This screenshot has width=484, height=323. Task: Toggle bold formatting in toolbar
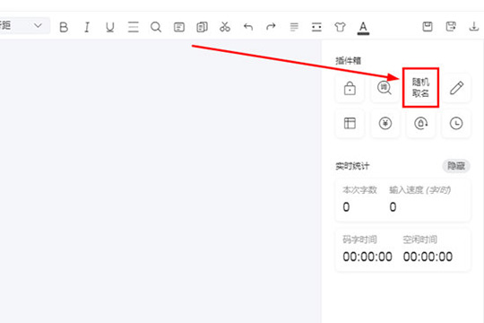pos(64,27)
